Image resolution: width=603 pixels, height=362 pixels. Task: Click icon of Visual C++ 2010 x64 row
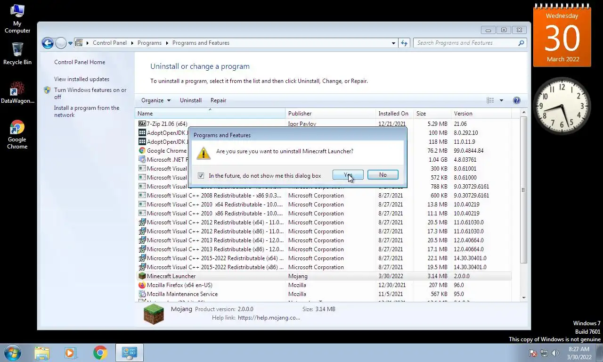pyautogui.click(x=142, y=205)
